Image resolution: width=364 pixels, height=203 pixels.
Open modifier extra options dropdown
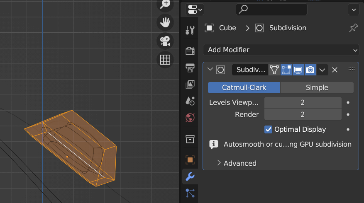pyautogui.click(x=322, y=70)
